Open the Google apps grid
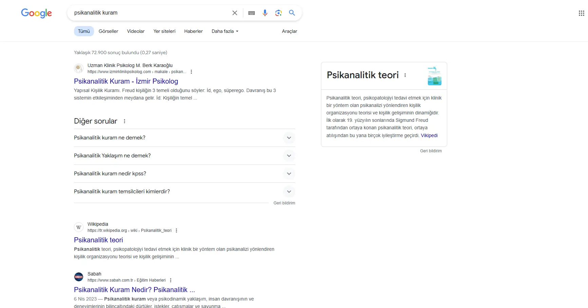 pyautogui.click(x=581, y=13)
